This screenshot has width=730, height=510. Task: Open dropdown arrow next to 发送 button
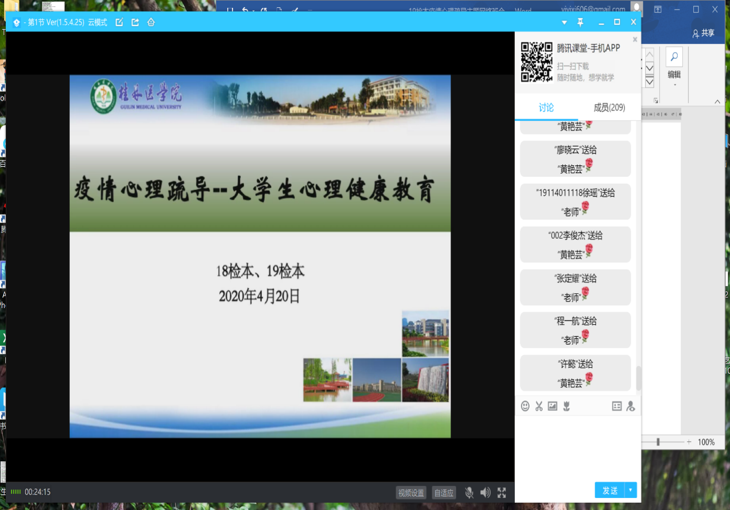pos(630,490)
